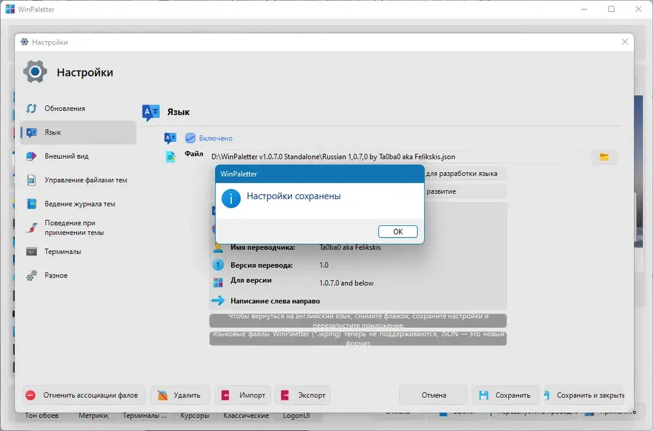Open Поведение при применении темы section
The height and width of the screenshot is (431, 653).
(x=78, y=228)
